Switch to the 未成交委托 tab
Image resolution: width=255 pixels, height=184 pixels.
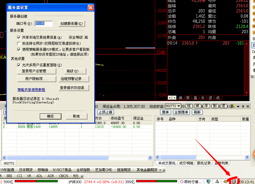pos(167,163)
